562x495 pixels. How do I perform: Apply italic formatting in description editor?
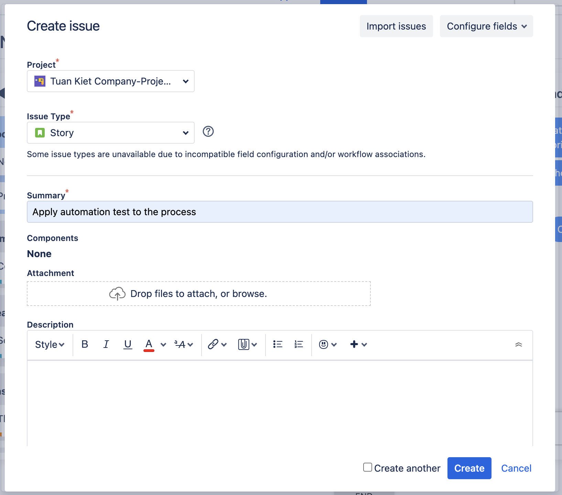click(x=106, y=344)
